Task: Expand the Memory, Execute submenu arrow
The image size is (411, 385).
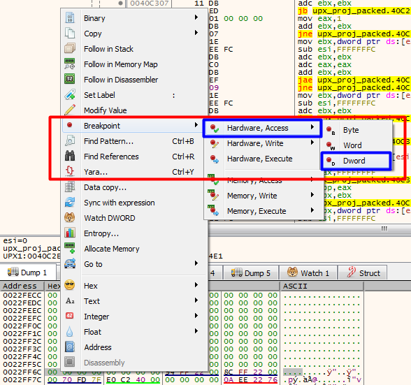Action: [312, 210]
